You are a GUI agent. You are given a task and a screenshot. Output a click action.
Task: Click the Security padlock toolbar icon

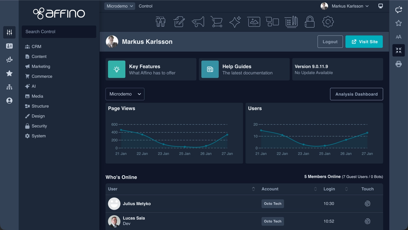coord(309,22)
